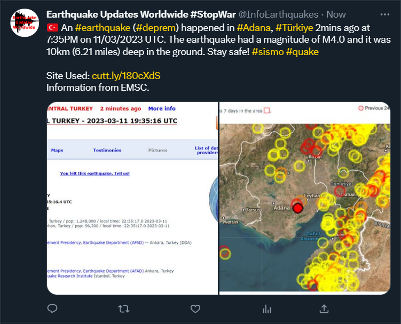
Task: Click More info link in EMSC image
Action: point(162,108)
